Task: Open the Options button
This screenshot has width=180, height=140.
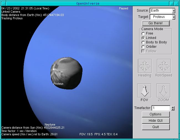Action: click(x=156, y=114)
